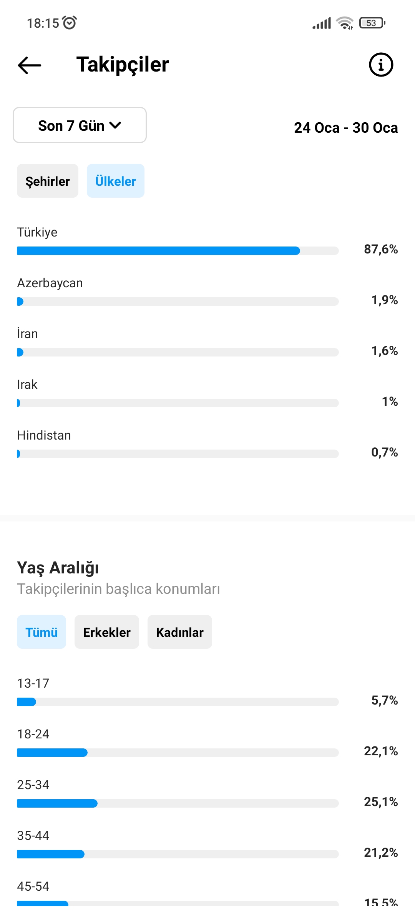Tap the cellular signal bars icon
Viewport: 415px width, 923px height.
tap(322, 23)
